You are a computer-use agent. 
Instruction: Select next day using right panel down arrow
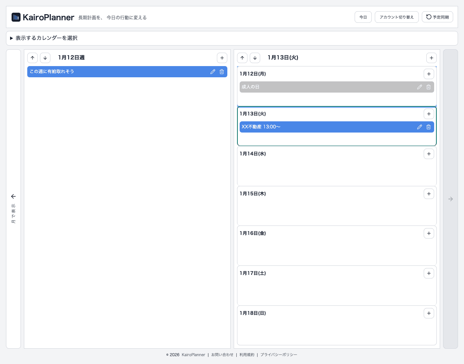click(255, 57)
